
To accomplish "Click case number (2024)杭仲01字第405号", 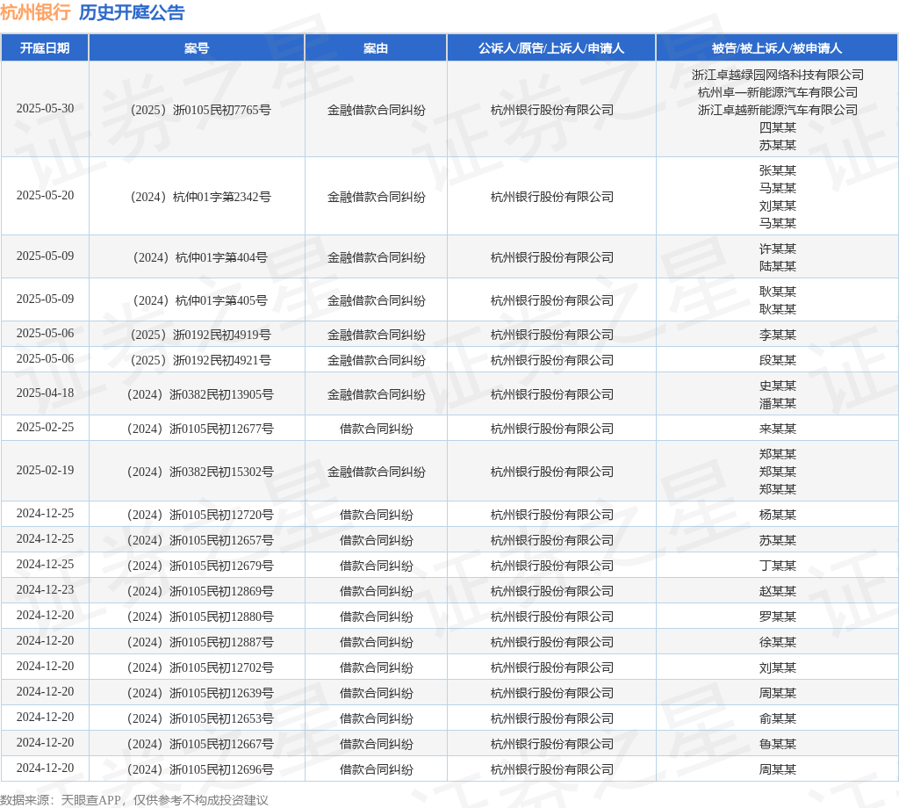I will [x=200, y=300].
